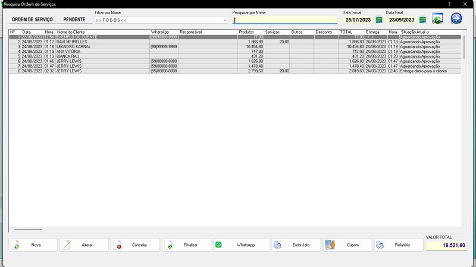Click the PENDENTE status button

coord(74,20)
